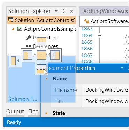Click the solution file icon

click(10, 20)
